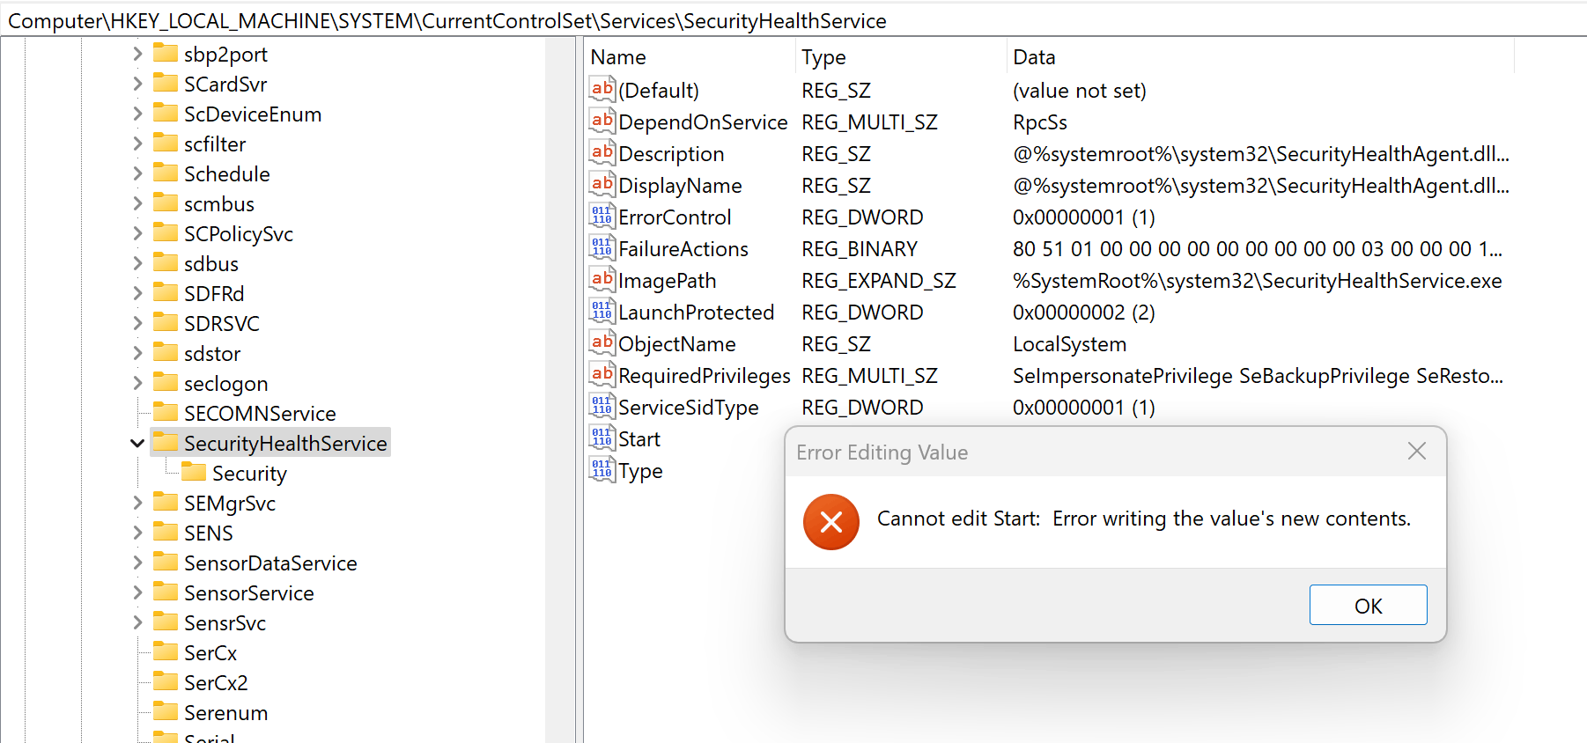Image resolution: width=1587 pixels, height=743 pixels.
Task: Select the LaunchProtected value name
Action: click(696, 313)
